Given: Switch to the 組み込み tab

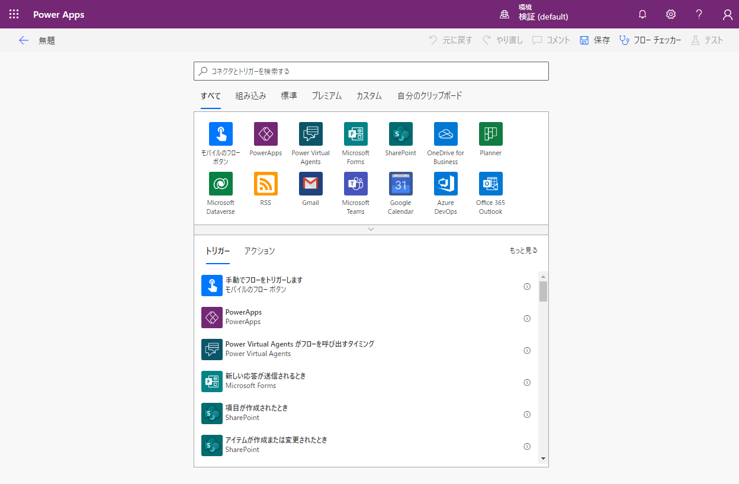Looking at the screenshot, I should [251, 95].
